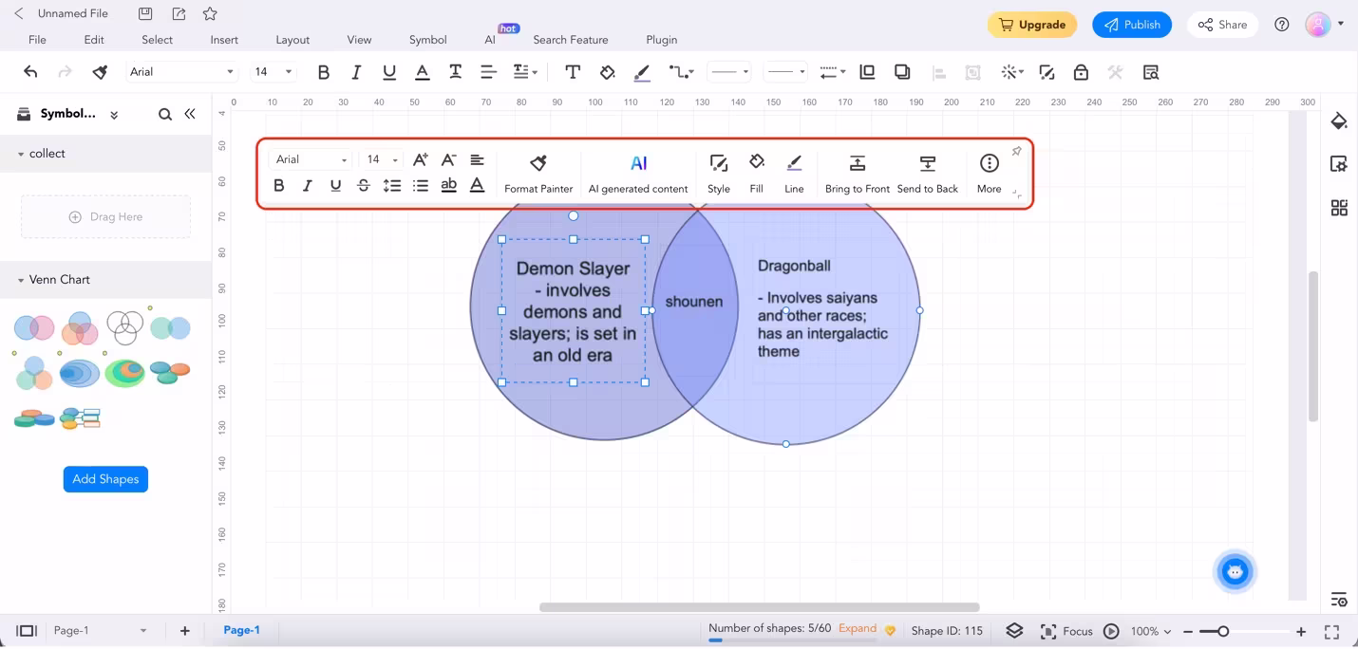Click the Add Shapes button
Screen dimensions: 1358x649
[105, 479]
